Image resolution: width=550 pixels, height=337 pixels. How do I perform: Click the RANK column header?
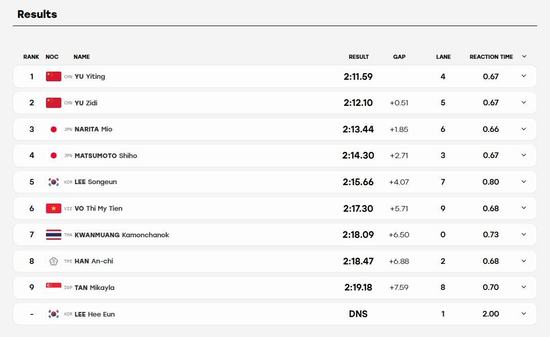click(31, 57)
